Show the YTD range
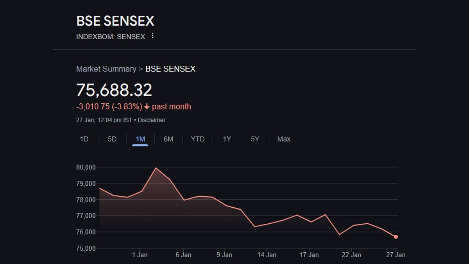This screenshot has width=469, height=264. click(198, 139)
